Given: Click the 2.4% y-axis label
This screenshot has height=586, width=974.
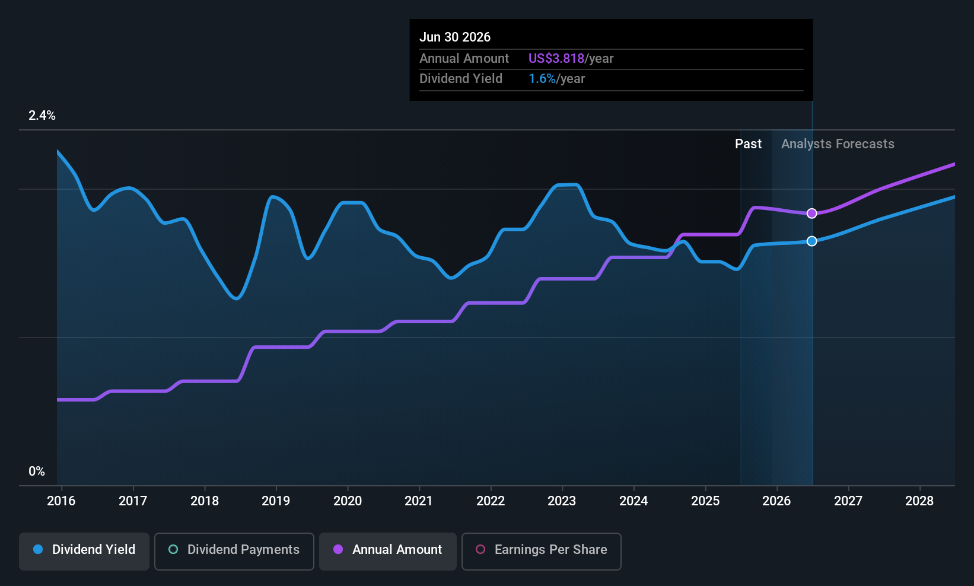Looking at the screenshot, I should (42, 116).
